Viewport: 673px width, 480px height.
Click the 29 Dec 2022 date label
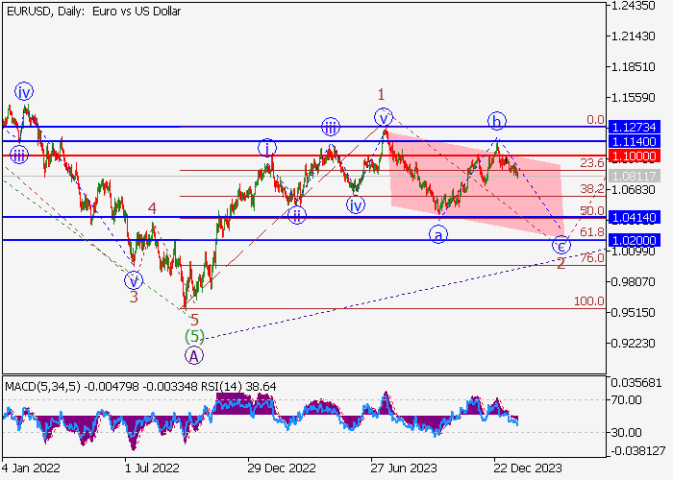[282, 468]
